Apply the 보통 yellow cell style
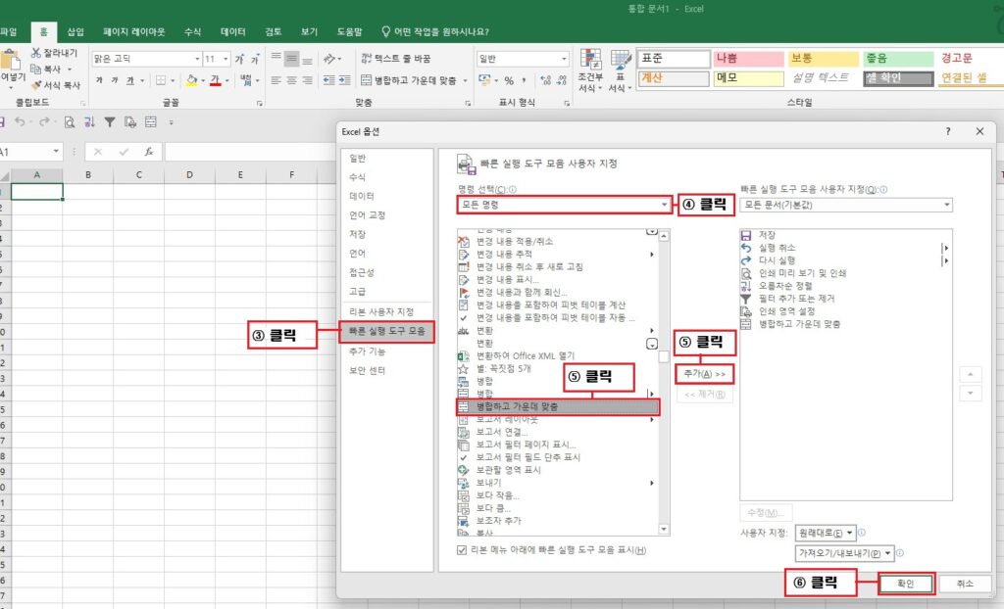 tap(824, 59)
